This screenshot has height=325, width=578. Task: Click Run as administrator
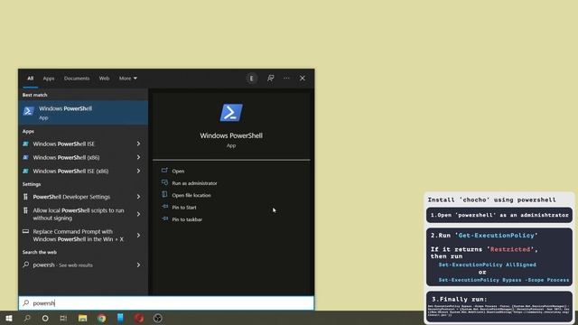point(195,183)
